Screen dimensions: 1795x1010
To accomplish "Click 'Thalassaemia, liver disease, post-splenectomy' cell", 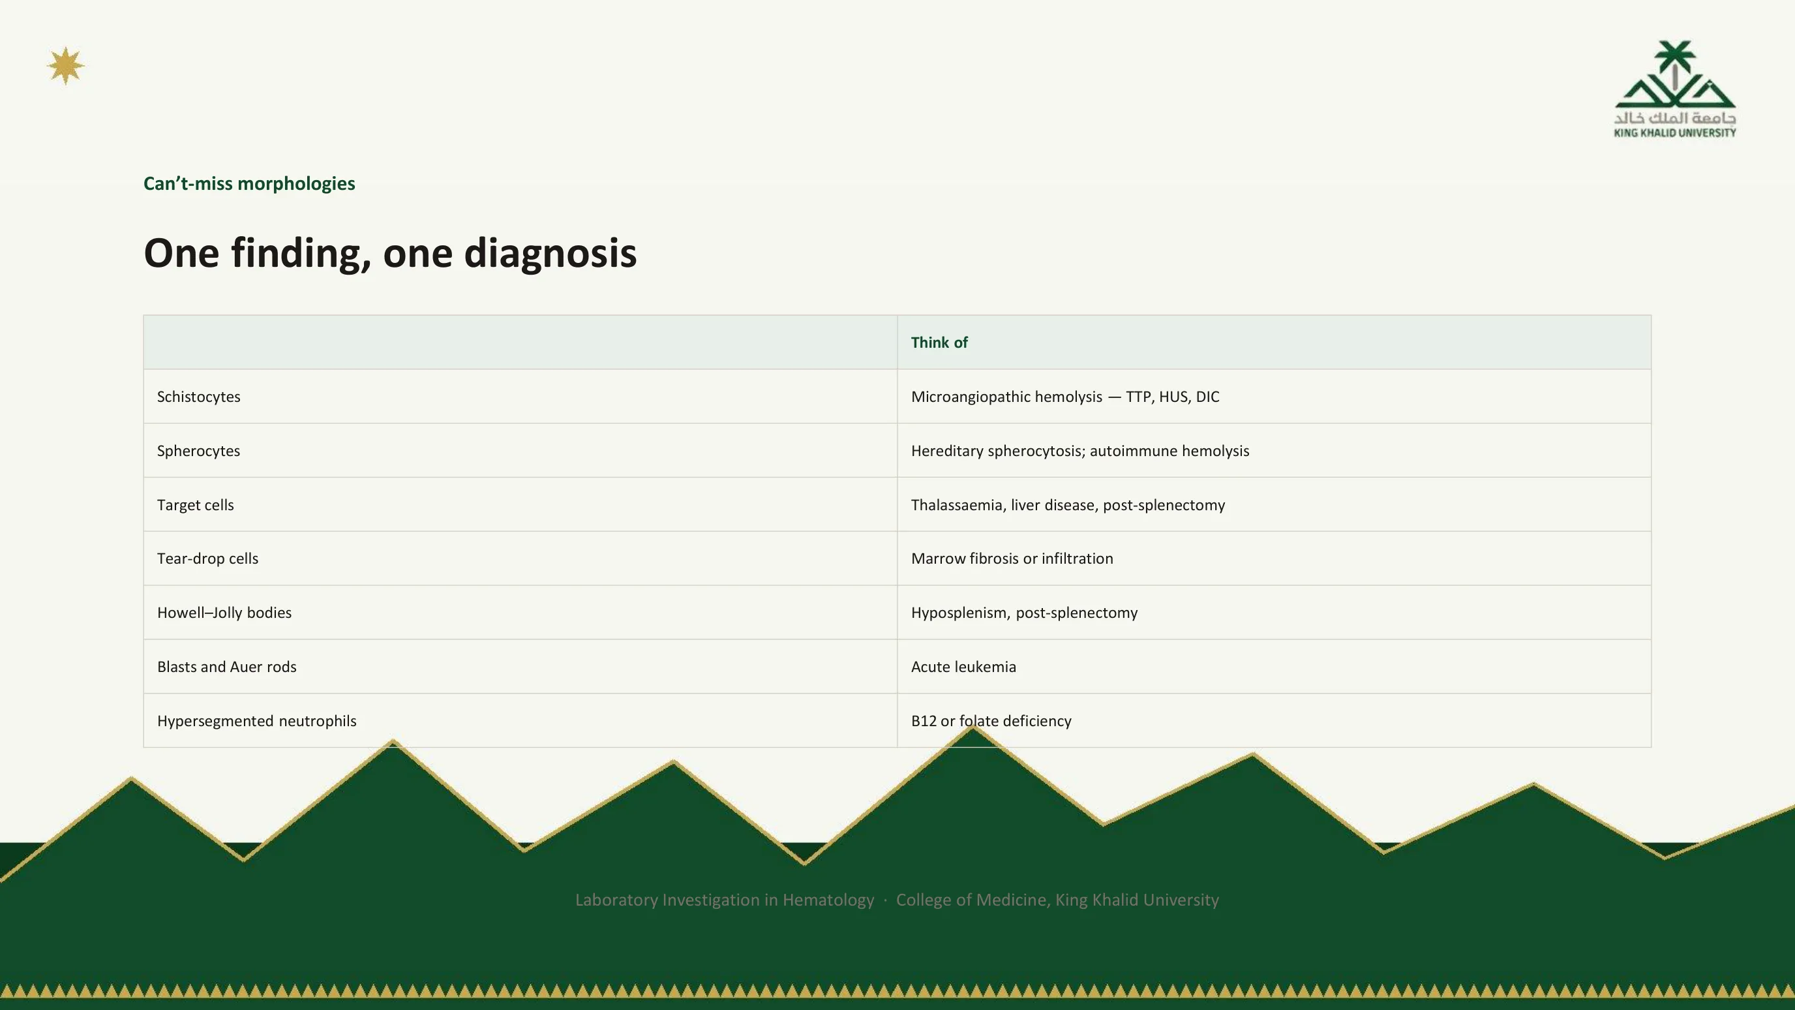I will coord(1274,504).
